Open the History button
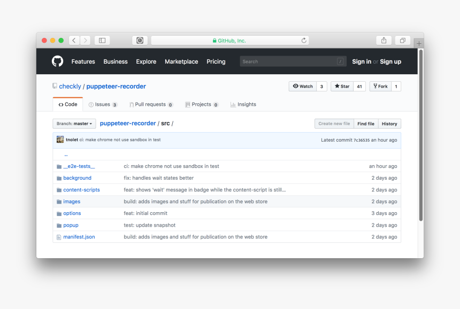The width and height of the screenshot is (460, 309). pyautogui.click(x=389, y=123)
